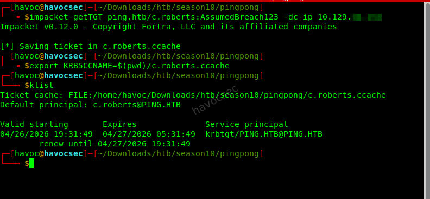Image resolution: width=430 pixels, height=199 pixels.
Task: Click the klist command
Action: coord(41,86)
